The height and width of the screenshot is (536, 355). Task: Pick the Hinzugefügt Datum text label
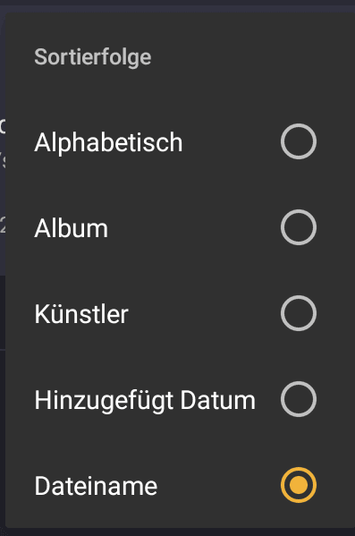(145, 400)
